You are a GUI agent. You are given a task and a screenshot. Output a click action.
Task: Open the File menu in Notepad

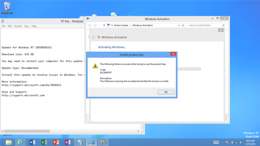coord(4,26)
